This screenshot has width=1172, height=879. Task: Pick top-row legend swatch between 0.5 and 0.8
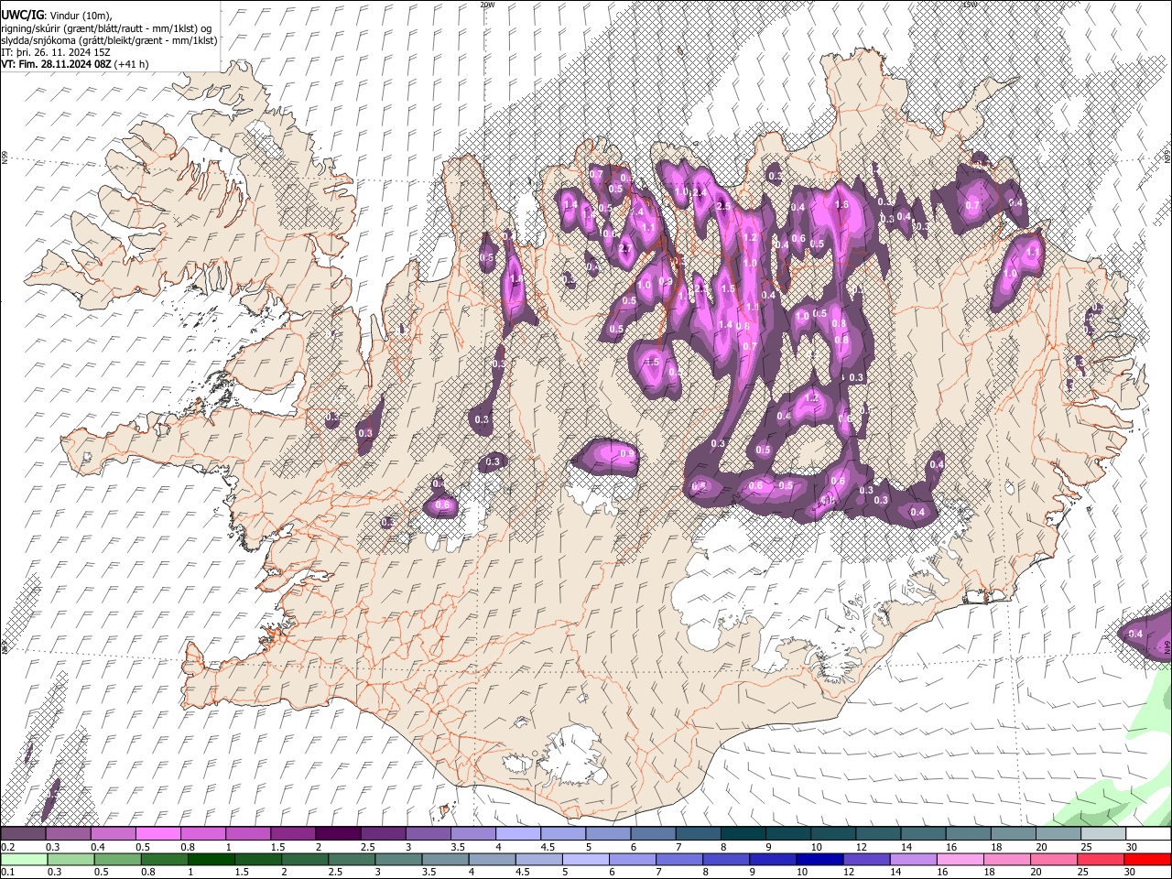[x=158, y=834]
